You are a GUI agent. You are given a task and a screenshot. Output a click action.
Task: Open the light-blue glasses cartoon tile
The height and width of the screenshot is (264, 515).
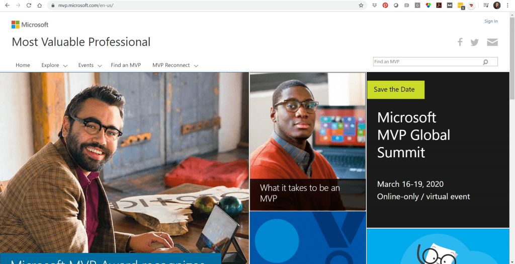coord(438,246)
